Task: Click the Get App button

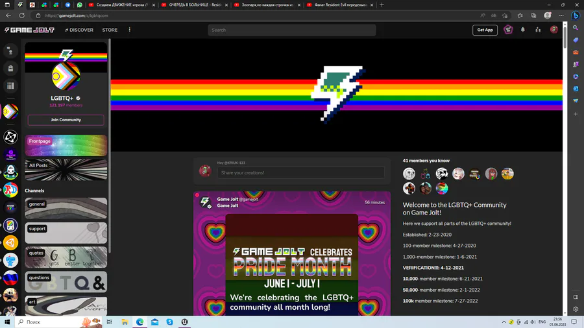Action: click(485, 30)
